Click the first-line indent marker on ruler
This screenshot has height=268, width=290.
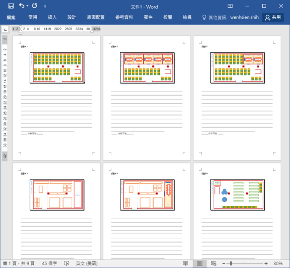tap(20, 27)
